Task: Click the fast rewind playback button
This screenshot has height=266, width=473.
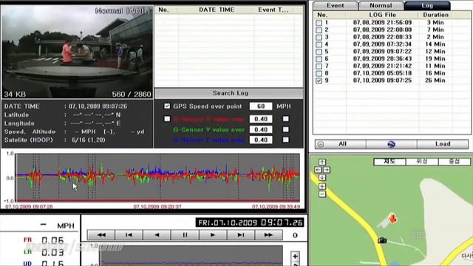Action: pos(101,235)
